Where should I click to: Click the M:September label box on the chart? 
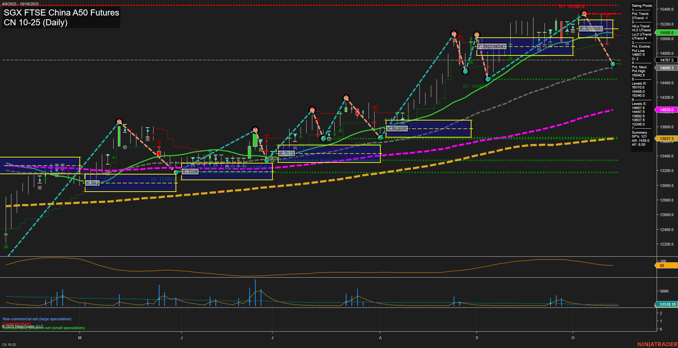point(492,46)
